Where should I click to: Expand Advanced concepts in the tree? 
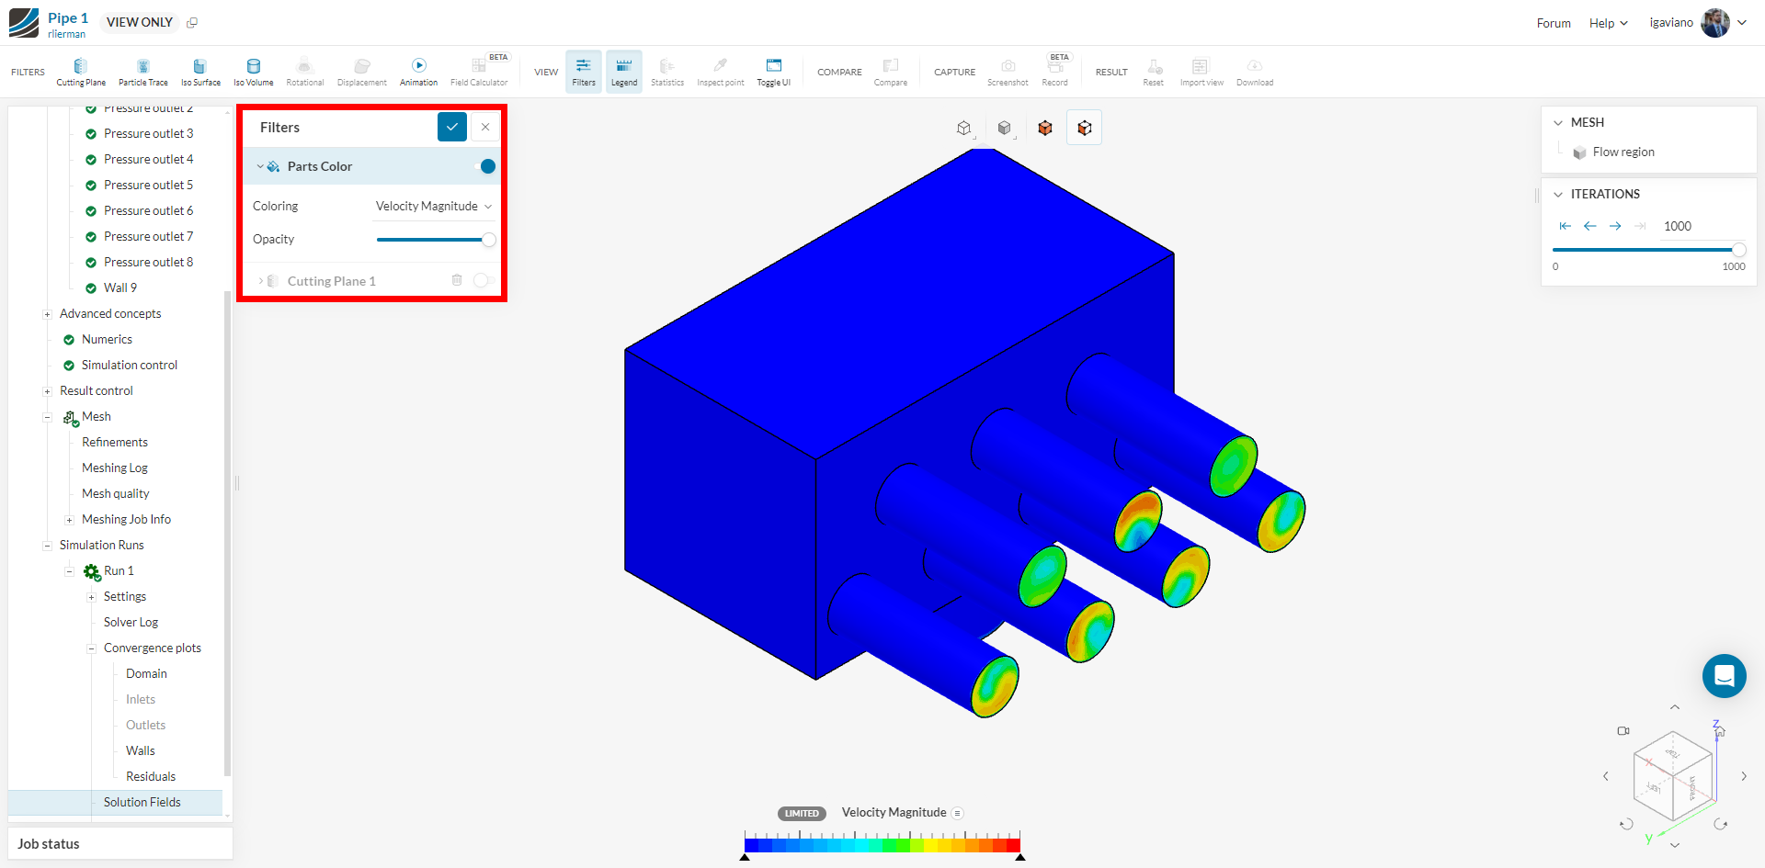pos(47,314)
